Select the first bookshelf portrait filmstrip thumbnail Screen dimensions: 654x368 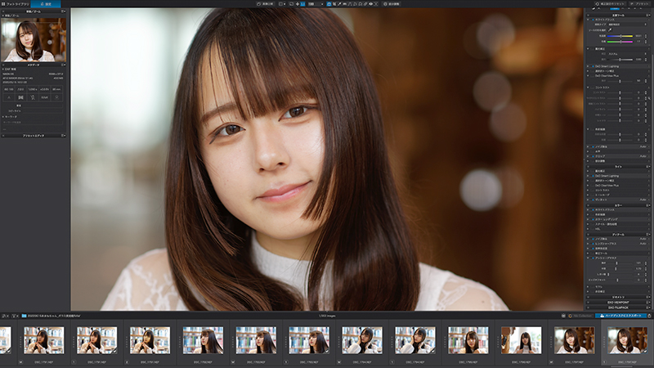tap(44, 339)
